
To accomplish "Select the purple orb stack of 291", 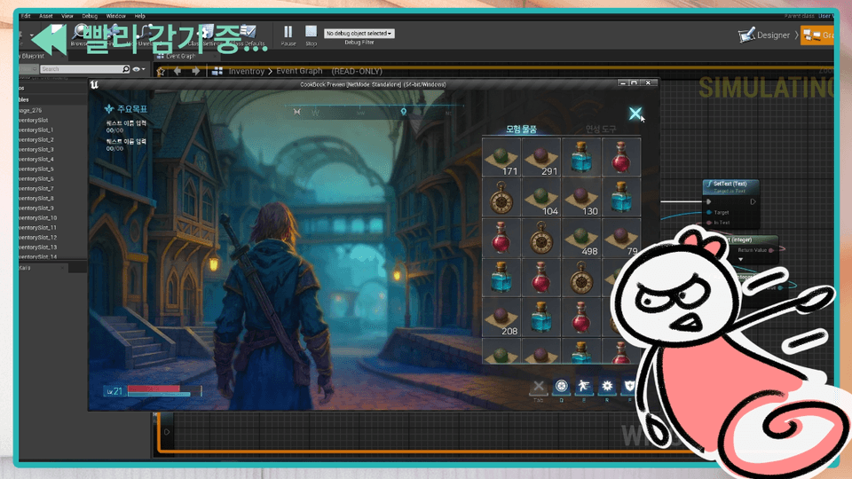I will coord(541,158).
